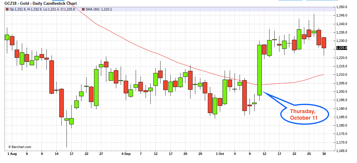The height and width of the screenshot is (163, 357).
Task: Click the 1,185.0 price axis label
Action: coord(342,117)
